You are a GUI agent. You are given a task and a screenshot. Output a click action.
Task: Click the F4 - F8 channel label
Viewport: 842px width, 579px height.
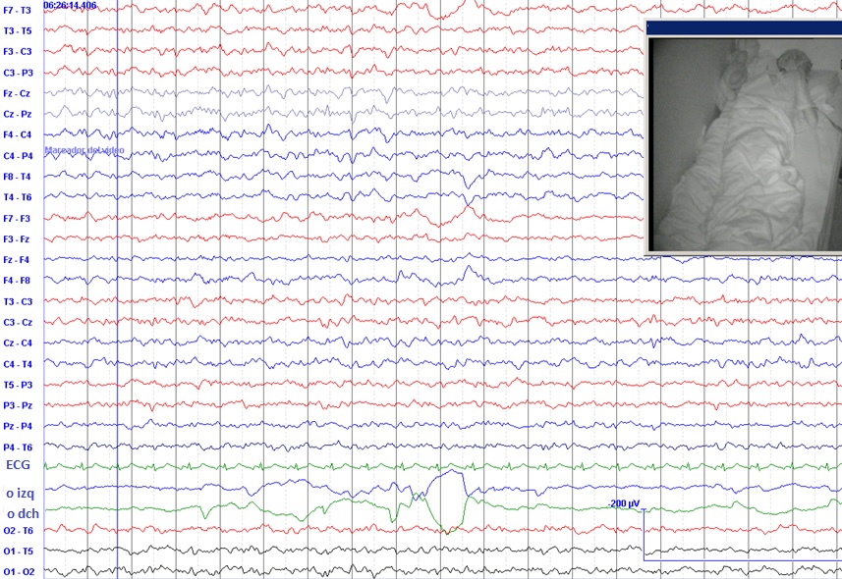[17, 281]
